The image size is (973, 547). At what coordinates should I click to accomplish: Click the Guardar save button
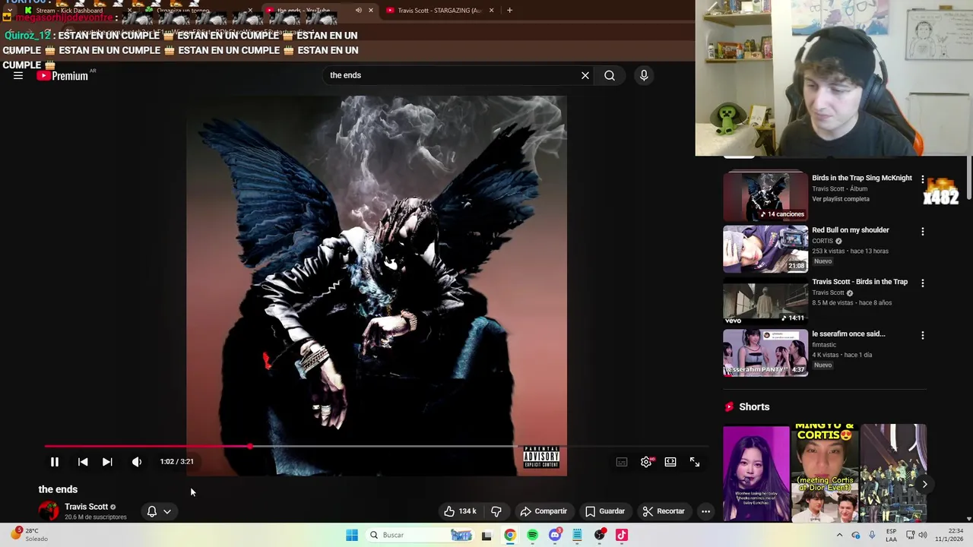coord(605,511)
